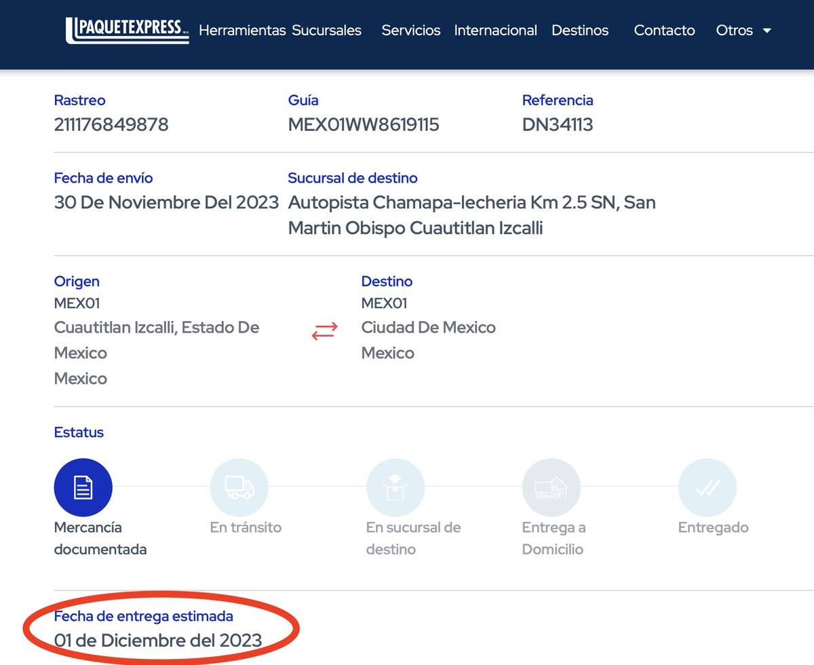Open the Contacto page
Viewport: 814px width, 665px height.
(664, 31)
